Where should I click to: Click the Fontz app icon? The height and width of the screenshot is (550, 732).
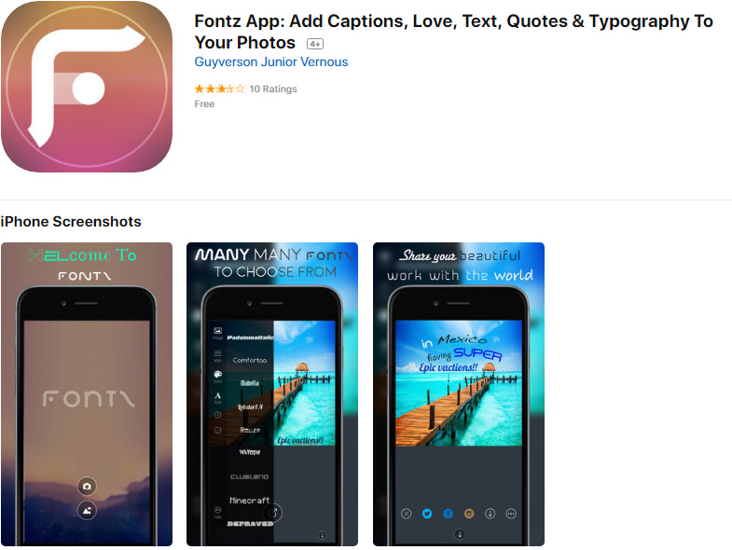click(87, 87)
